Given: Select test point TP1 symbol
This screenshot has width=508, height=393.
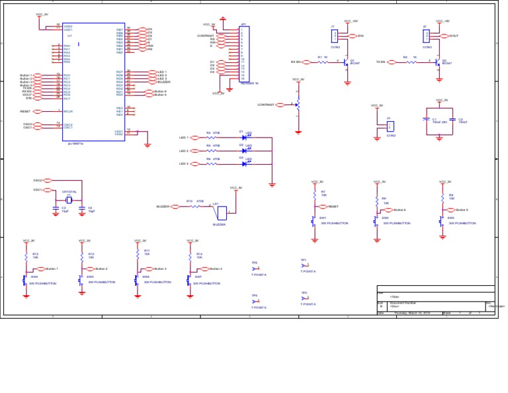Looking at the screenshot, I should pyautogui.click(x=305, y=265).
